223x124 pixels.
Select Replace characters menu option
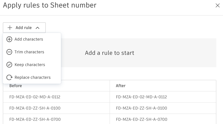point(32,77)
